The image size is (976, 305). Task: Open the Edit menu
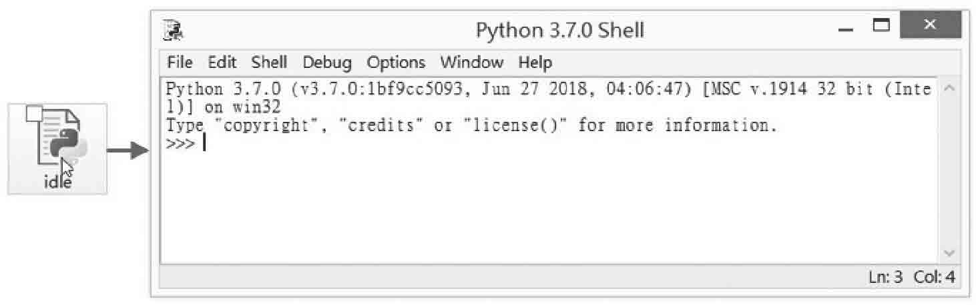pos(222,63)
